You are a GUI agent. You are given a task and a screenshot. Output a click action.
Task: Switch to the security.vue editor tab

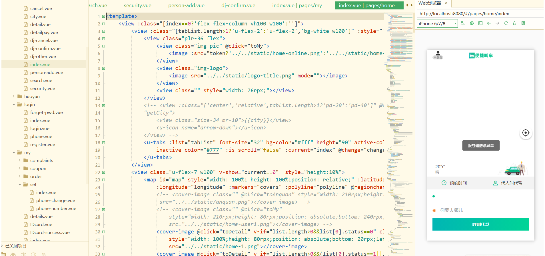[x=137, y=5]
